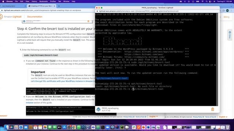Open Slack from the Dock
Viewport: 234px width, 131px height.
[134, 127]
